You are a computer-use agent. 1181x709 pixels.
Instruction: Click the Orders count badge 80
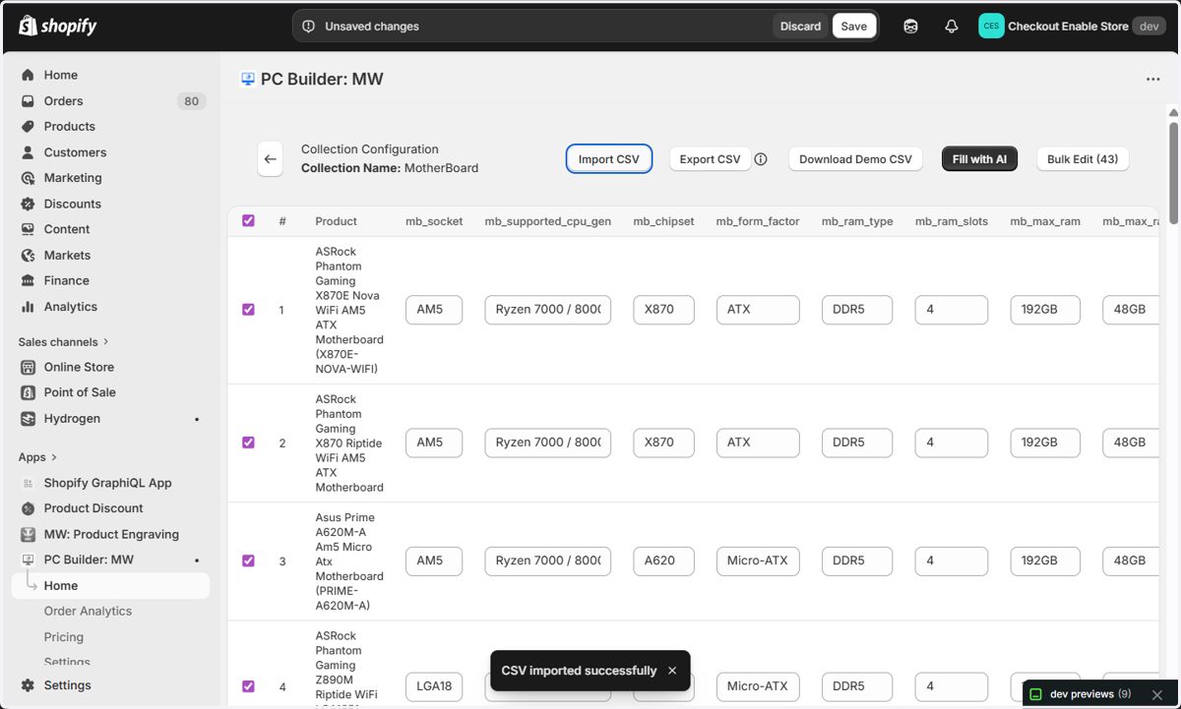click(x=191, y=100)
